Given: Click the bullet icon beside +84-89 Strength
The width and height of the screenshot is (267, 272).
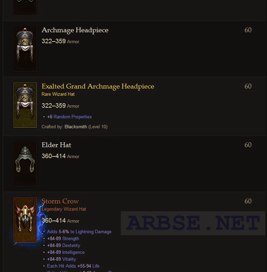Looking at the screenshot, I should pyautogui.click(x=44, y=239).
